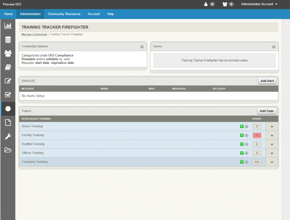Open the Administrator Account dropdown
The width and height of the screenshot is (290, 220).
coord(259,4)
